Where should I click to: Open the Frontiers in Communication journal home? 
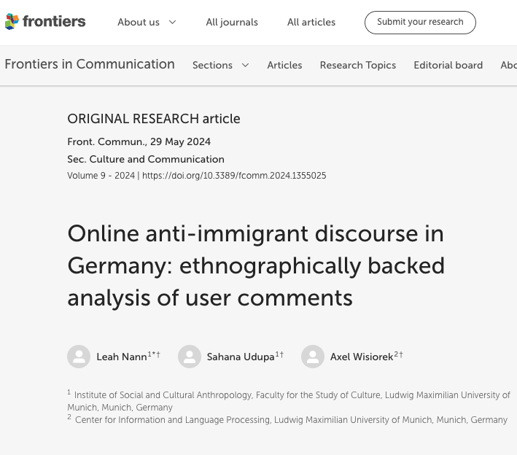coord(90,64)
